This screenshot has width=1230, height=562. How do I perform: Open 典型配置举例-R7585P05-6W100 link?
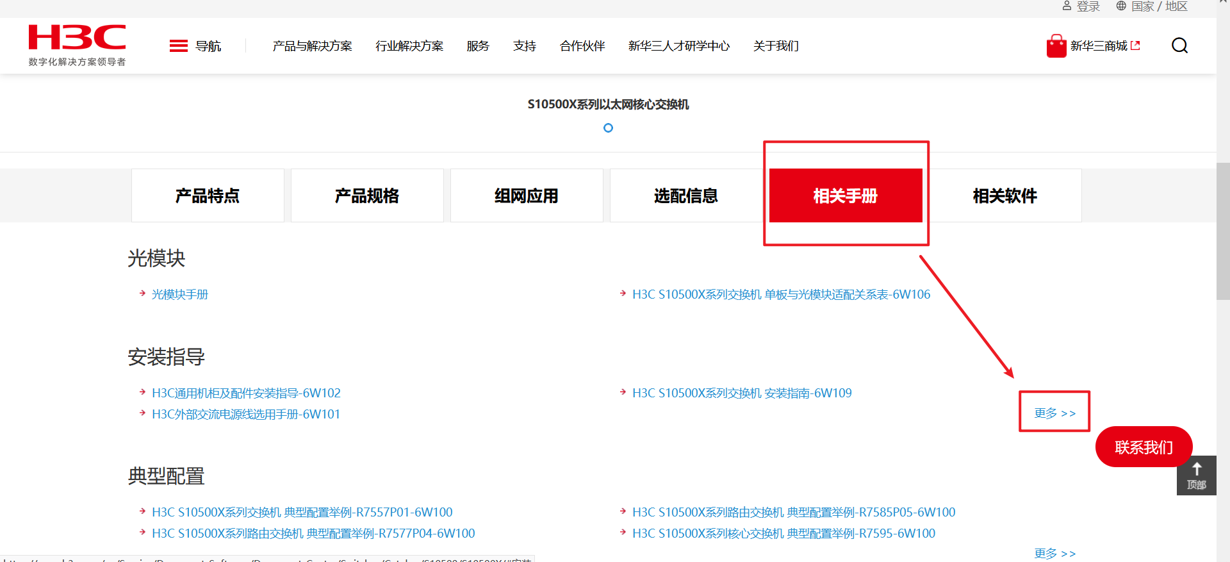[x=794, y=513]
